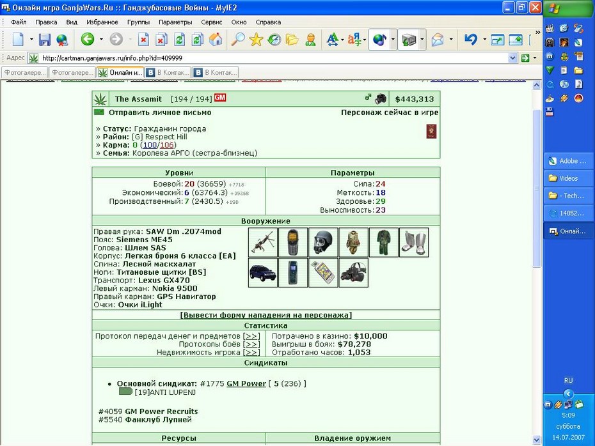
Task: Click the Home house icon in toolbar
Action: pyautogui.click(x=216, y=40)
